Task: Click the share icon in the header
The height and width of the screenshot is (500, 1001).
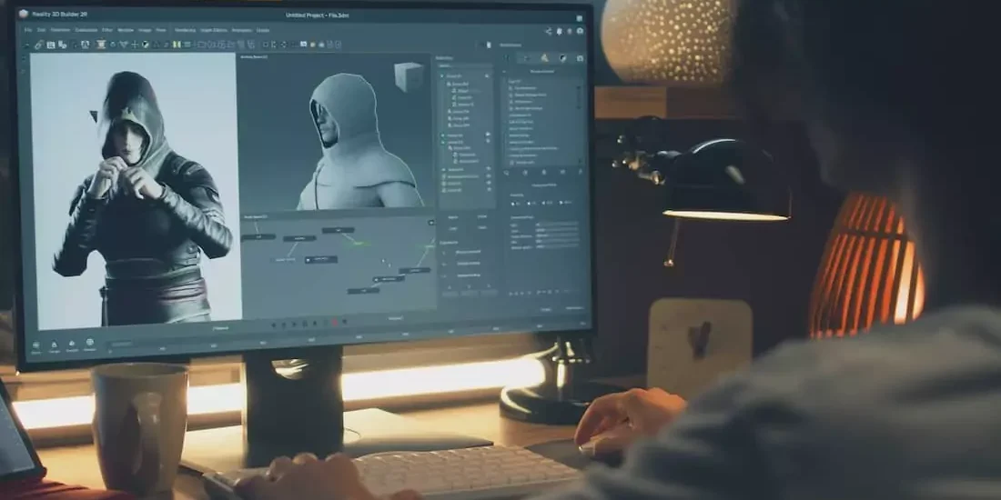Action: tap(548, 31)
